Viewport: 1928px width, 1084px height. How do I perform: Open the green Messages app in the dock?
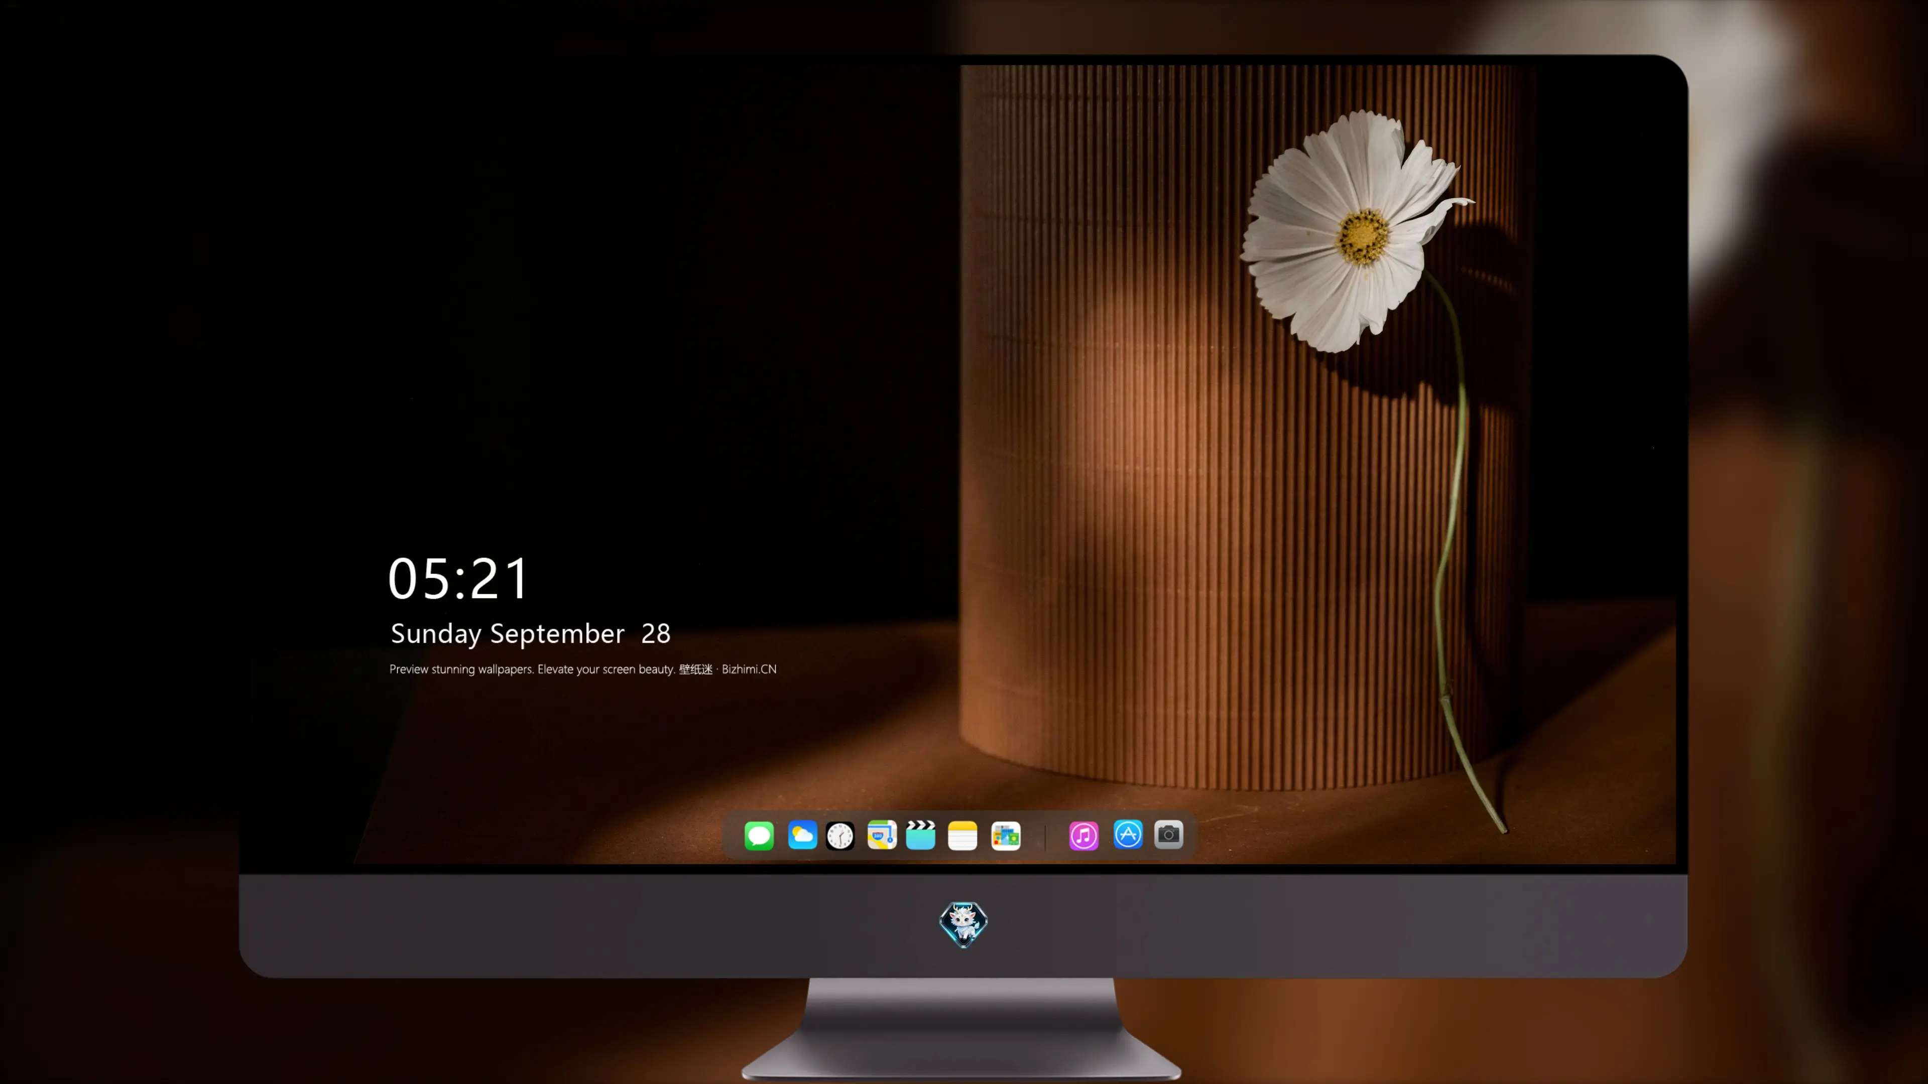point(759,836)
